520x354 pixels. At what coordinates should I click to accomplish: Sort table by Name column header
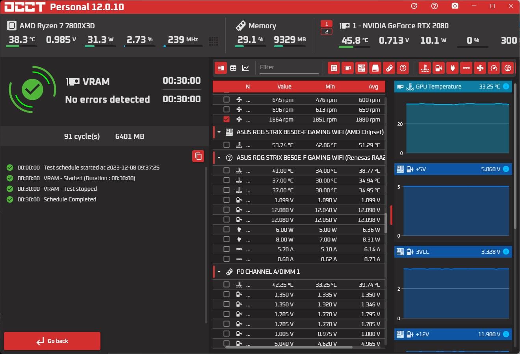[248, 87]
